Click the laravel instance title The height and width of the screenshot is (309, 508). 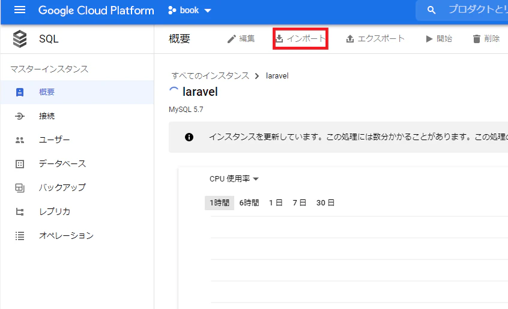[x=200, y=92]
